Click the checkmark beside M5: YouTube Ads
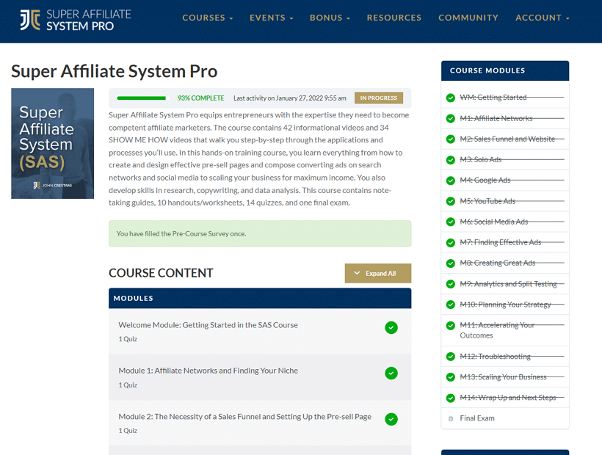 coord(451,201)
